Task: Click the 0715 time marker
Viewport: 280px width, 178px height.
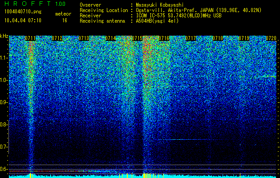Action: click(137, 38)
